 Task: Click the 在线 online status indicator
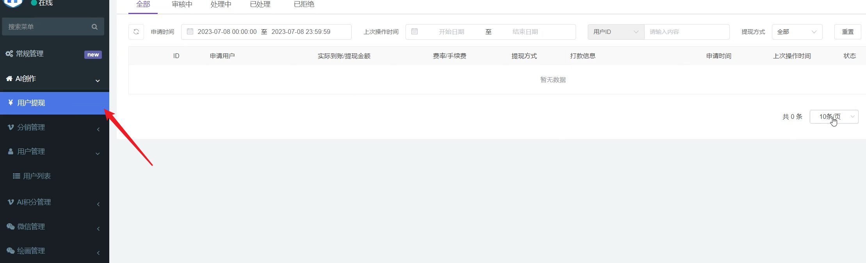pyautogui.click(x=42, y=3)
